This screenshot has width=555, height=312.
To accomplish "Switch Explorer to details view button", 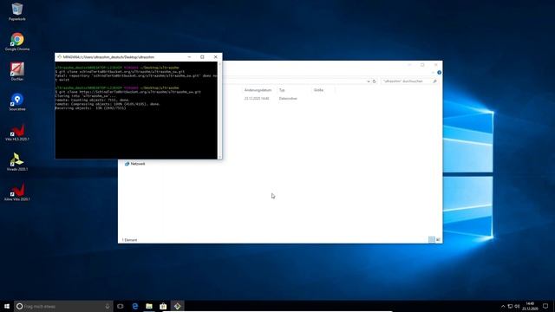I will [x=432, y=240].
